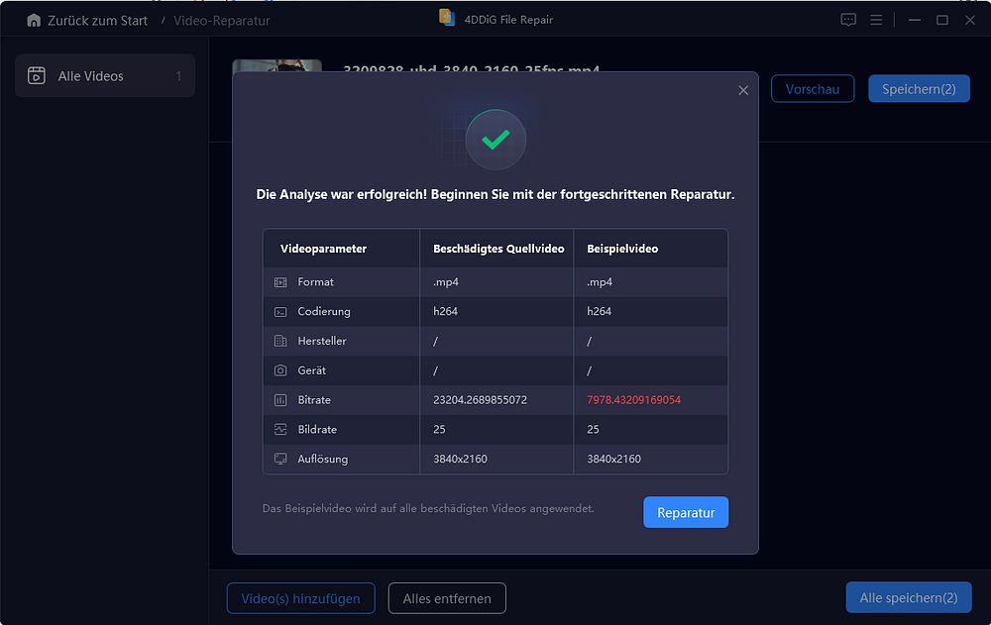
Task: Select the Alle Videos sidebar item
Action: point(105,76)
